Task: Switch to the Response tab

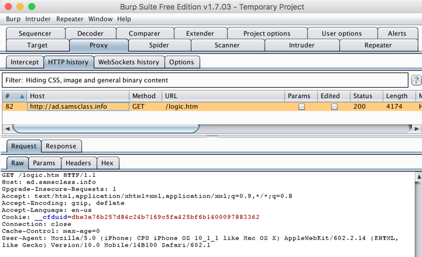Action: coord(61,146)
